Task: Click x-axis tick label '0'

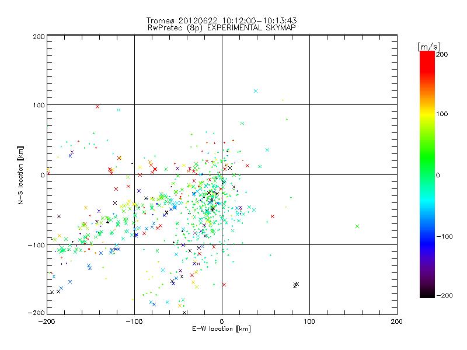Action: (222, 321)
